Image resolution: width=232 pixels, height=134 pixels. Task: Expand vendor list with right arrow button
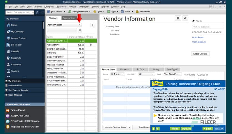point(93,25)
